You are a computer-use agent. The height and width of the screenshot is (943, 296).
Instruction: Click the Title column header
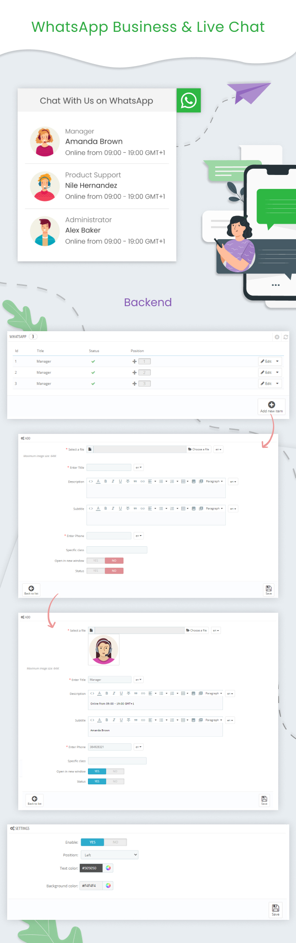click(40, 351)
